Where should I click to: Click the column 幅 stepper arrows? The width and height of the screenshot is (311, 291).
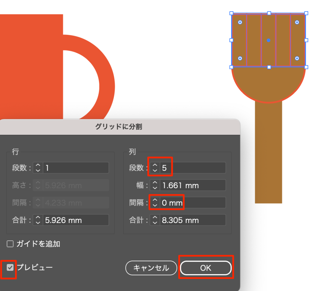click(x=155, y=185)
